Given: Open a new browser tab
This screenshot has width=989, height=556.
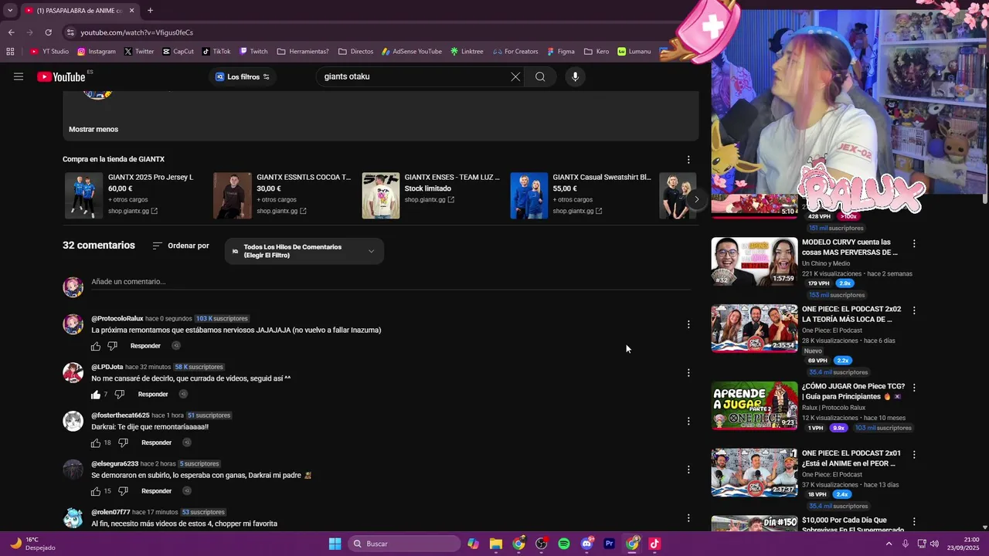Looking at the screenshot, I should 150,11.
